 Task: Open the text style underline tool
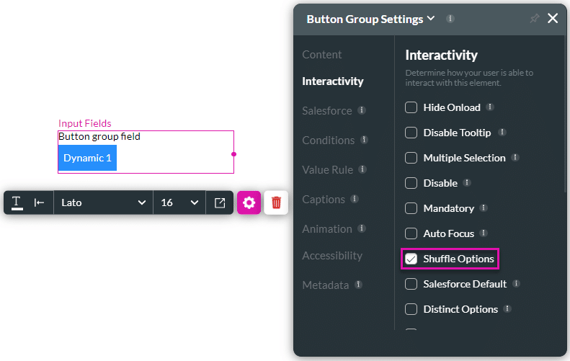17,202
